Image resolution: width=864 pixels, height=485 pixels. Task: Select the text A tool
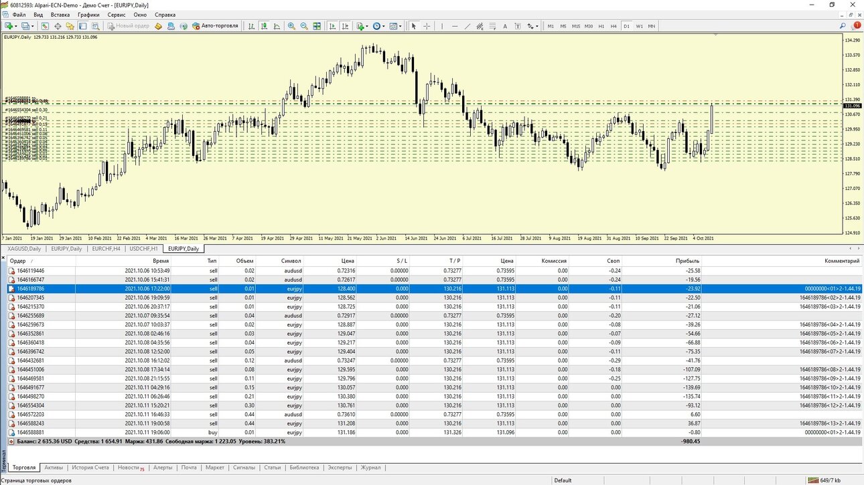click(505, 26)
